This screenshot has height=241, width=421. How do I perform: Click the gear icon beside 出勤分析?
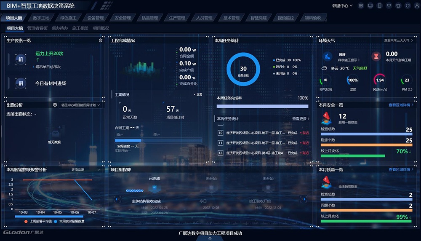click(55, 105)
